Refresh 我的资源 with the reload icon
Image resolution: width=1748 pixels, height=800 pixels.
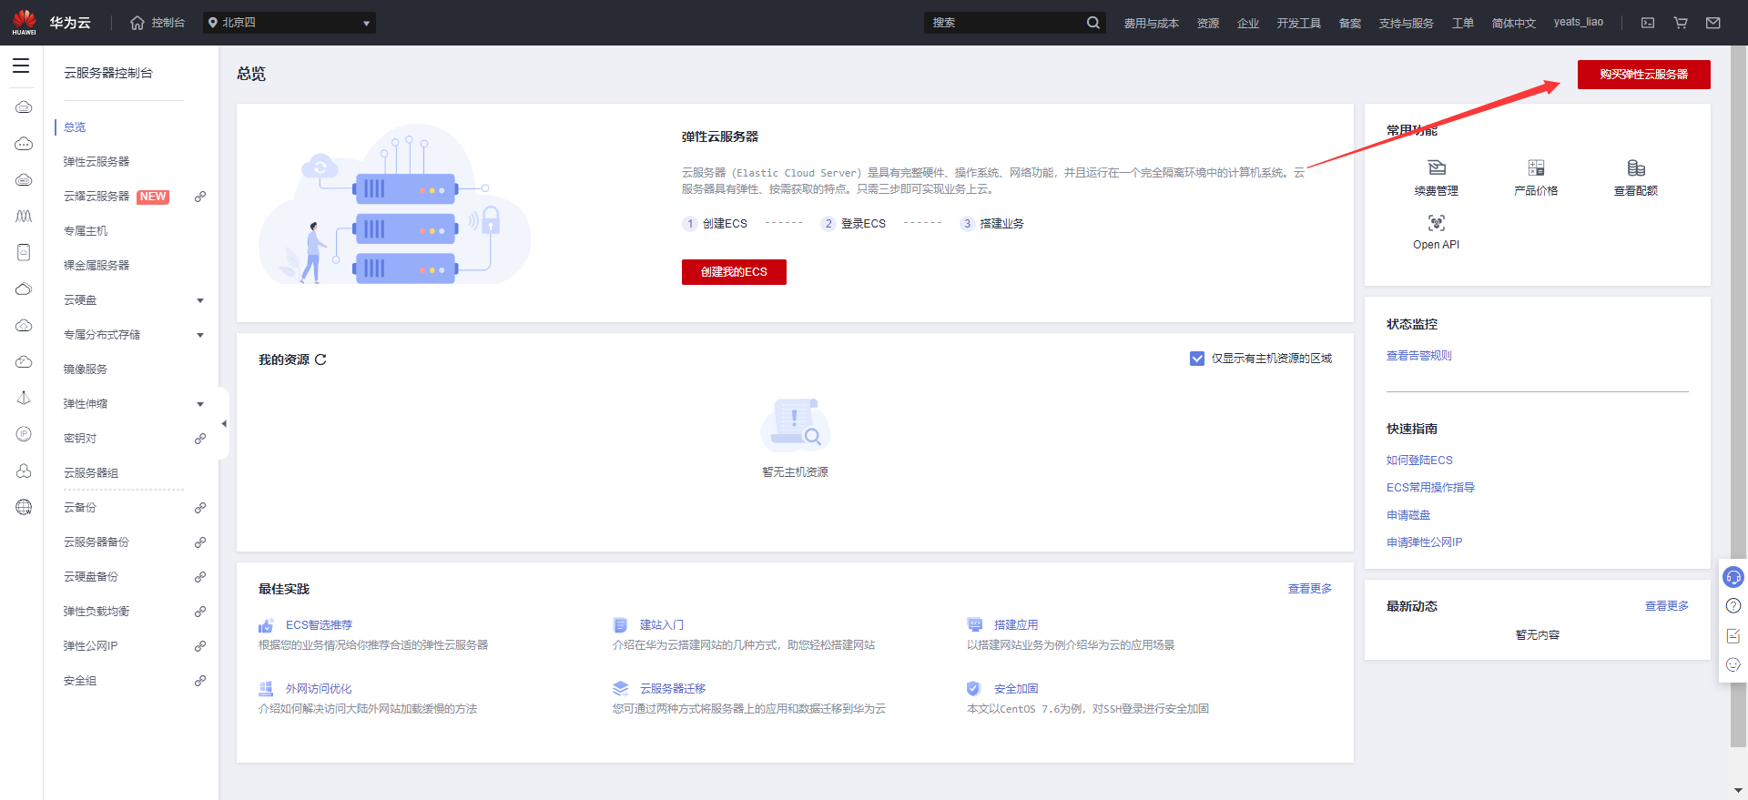[x=320, y=359]
